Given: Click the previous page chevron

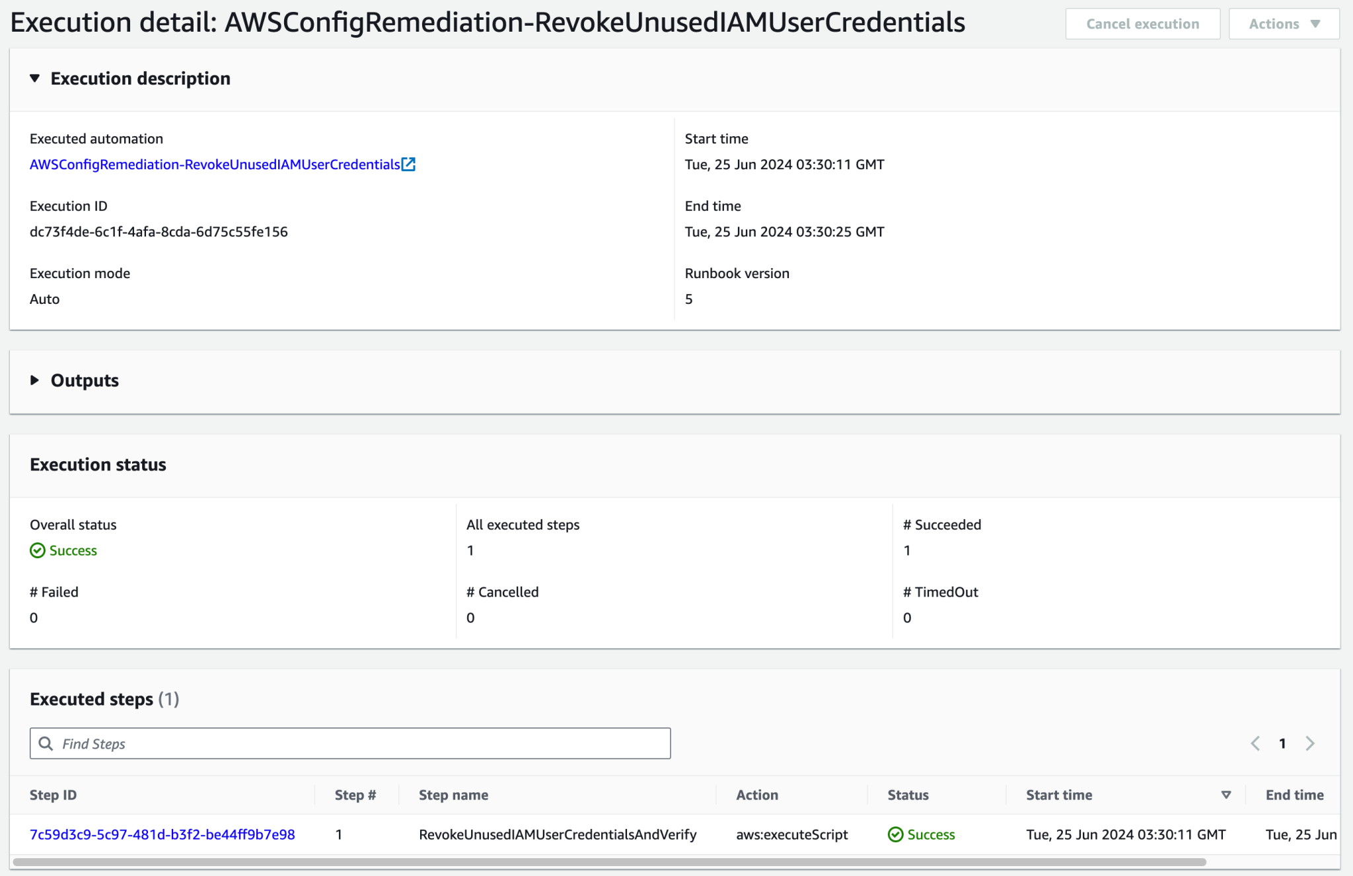Looking at the screenshot, I should pos(1255,743).
